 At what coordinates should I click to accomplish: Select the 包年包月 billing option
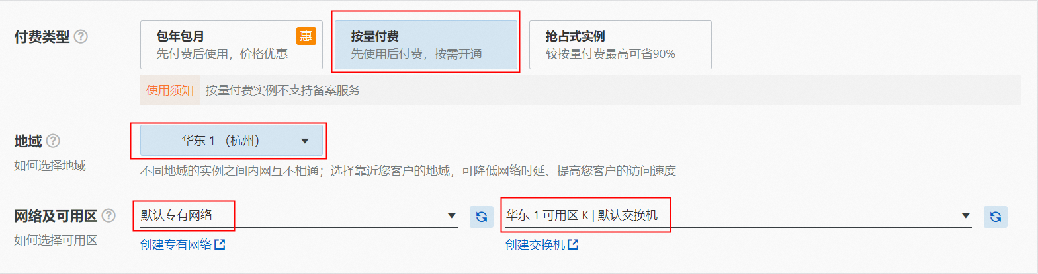tap(232, 45)
